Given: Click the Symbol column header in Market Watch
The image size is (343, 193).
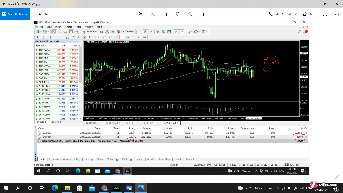Looking at the screenshot, I should click(44, 46).
